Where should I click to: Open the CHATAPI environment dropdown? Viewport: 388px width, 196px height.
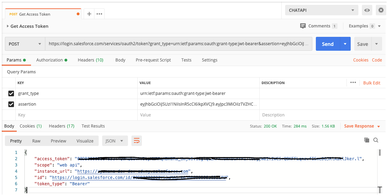322,10
